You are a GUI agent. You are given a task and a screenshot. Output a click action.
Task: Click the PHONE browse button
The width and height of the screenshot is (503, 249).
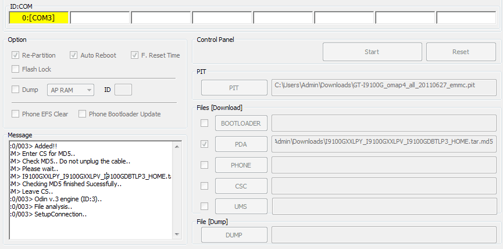241,165
